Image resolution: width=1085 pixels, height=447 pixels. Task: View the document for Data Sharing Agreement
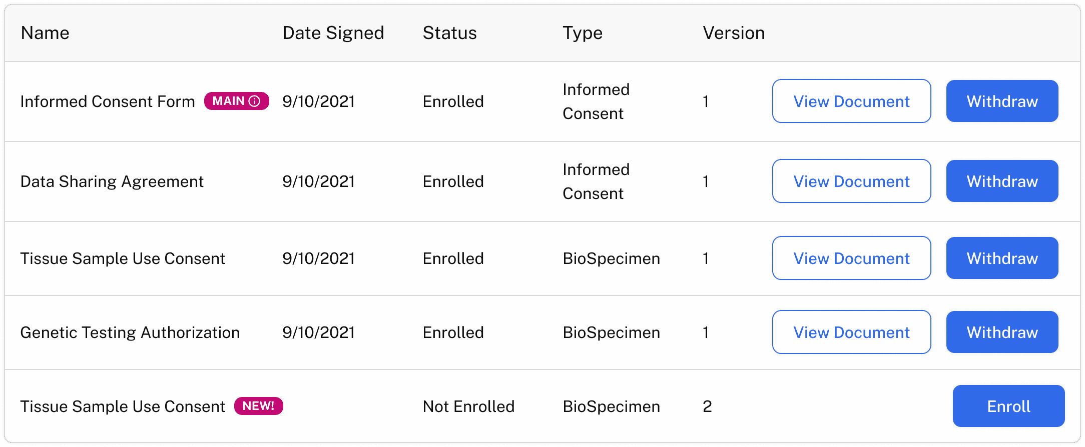(x=851, y=181)
